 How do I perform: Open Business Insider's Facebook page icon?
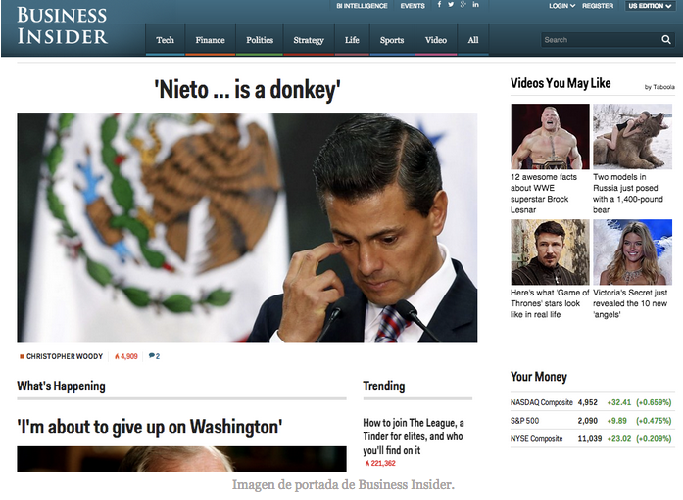[439, 5]
